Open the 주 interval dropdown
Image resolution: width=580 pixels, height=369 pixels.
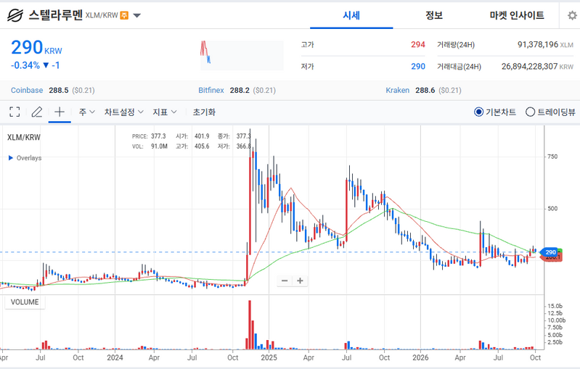click(x=87, y=112)
